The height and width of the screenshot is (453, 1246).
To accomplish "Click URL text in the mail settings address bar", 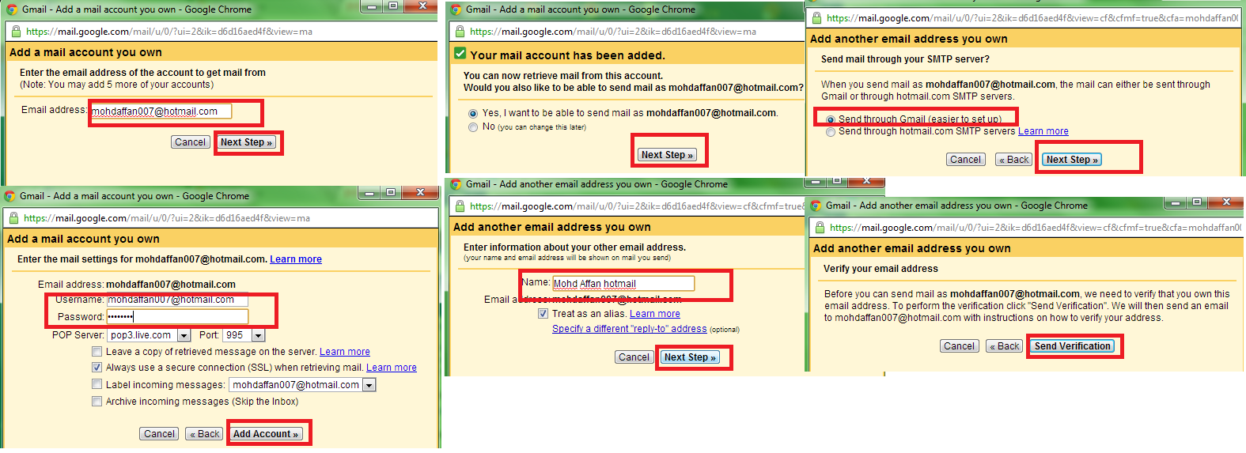I will [x=167, y=218].
